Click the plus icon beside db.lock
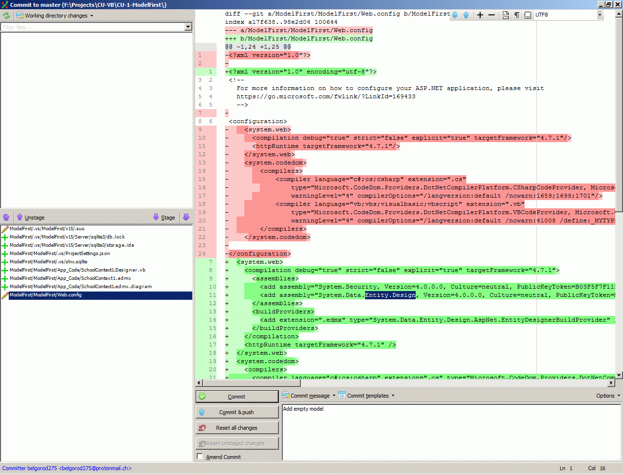This screenshot has height=475, width=623. coord(5,237)
